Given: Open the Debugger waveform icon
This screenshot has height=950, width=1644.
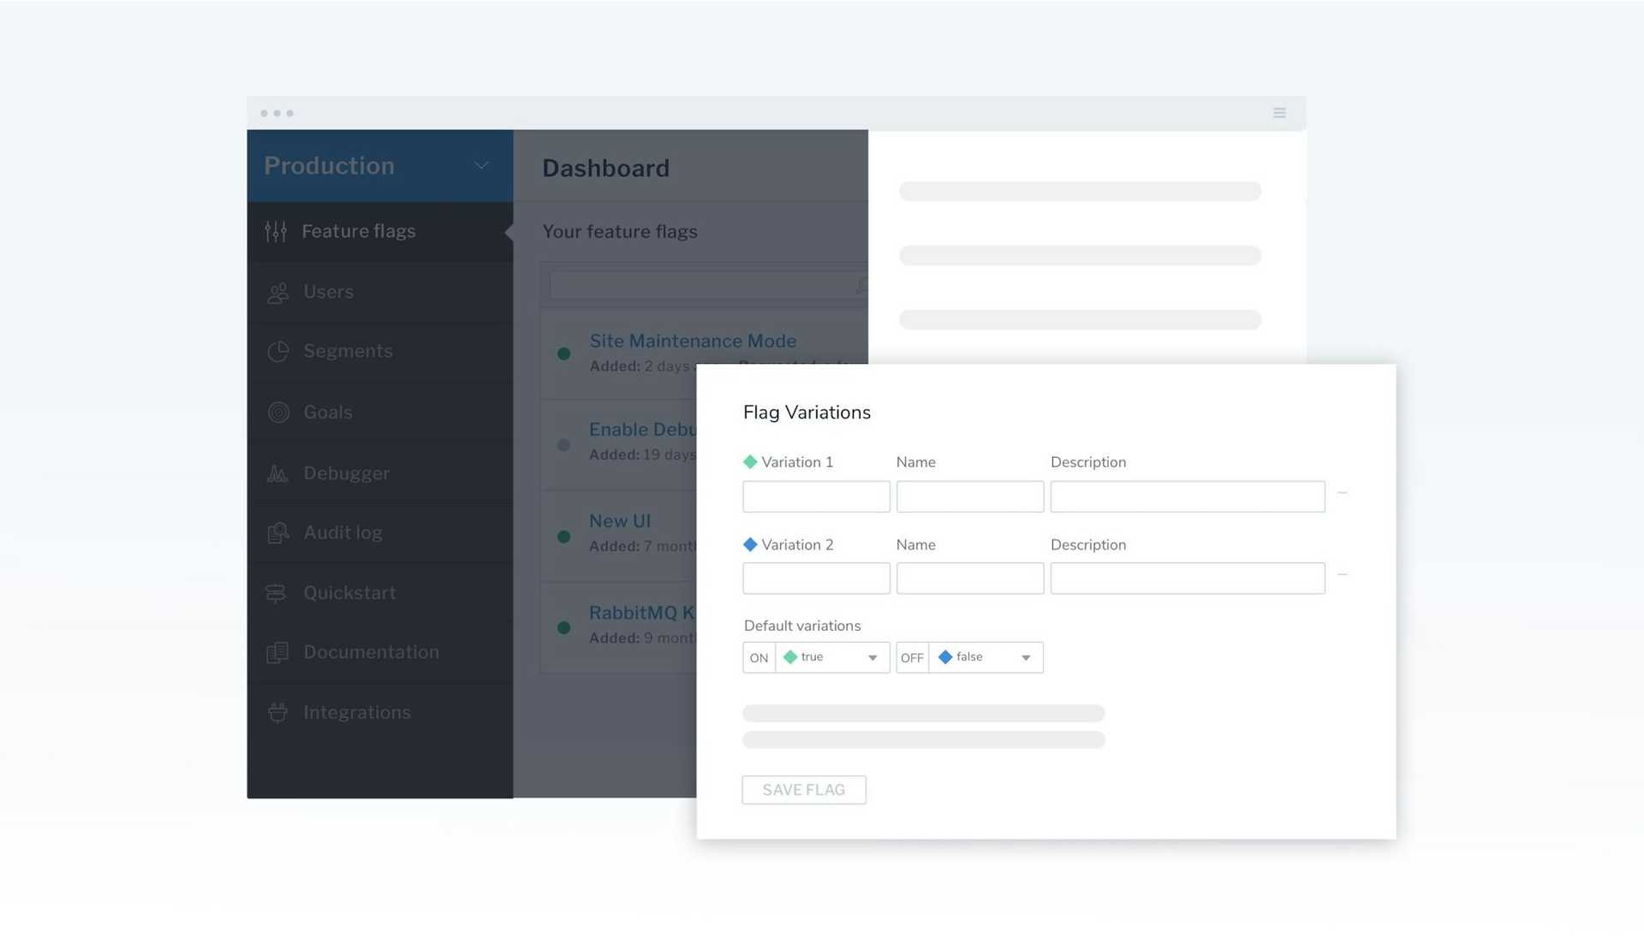Looking at the screenshot, I should coord(277,472).
